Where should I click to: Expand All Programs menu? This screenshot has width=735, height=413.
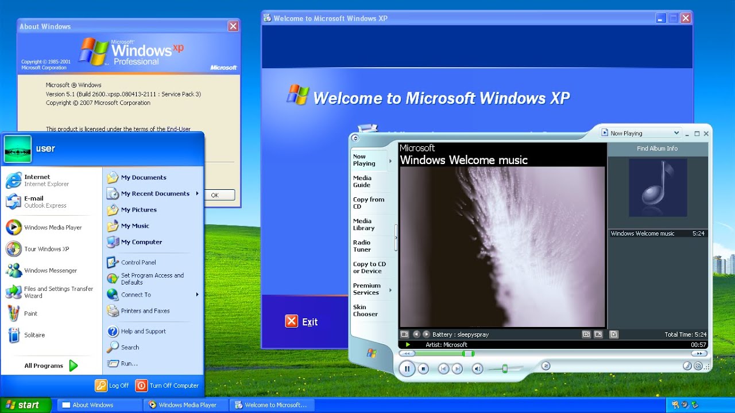pyautogui.click(x=52, y=365)
